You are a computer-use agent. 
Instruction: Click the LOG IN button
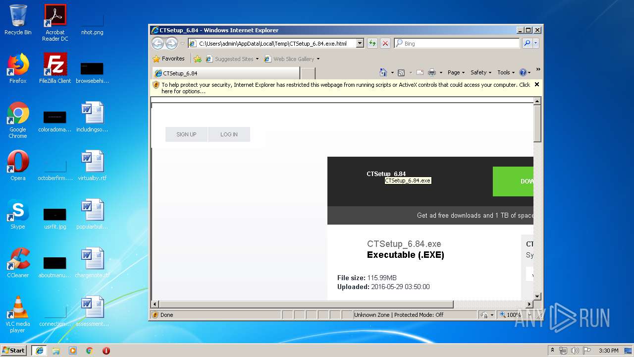pos(229,134)
